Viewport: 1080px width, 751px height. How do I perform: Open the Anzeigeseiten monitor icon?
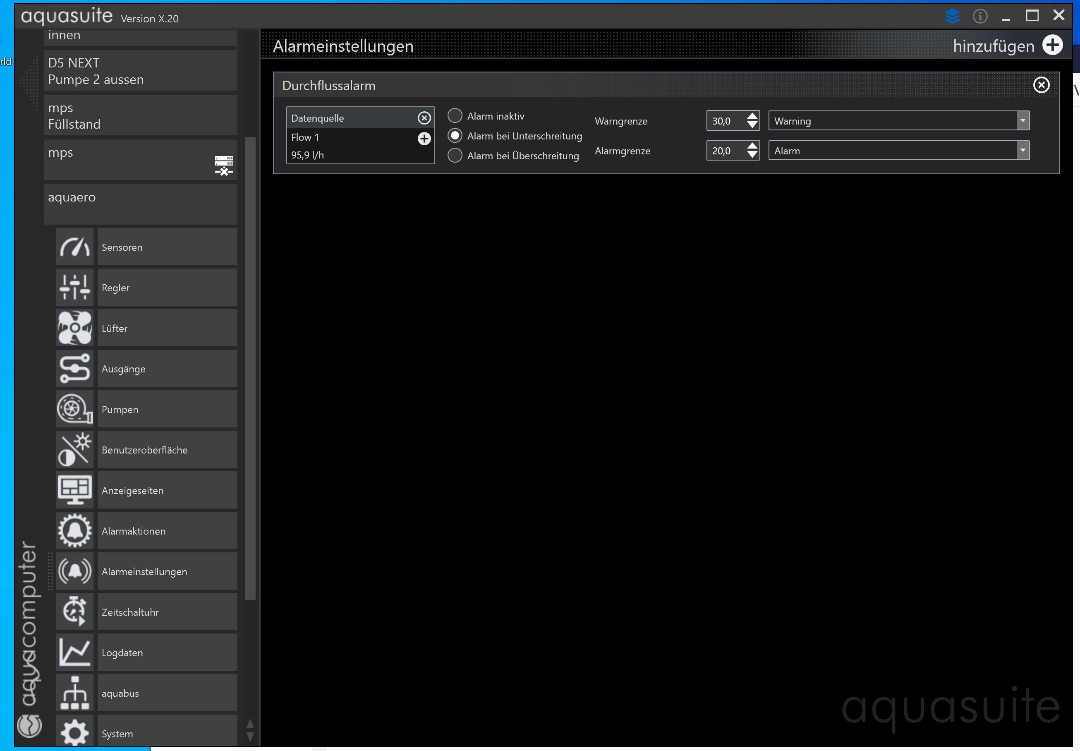(x=75, y=490)
